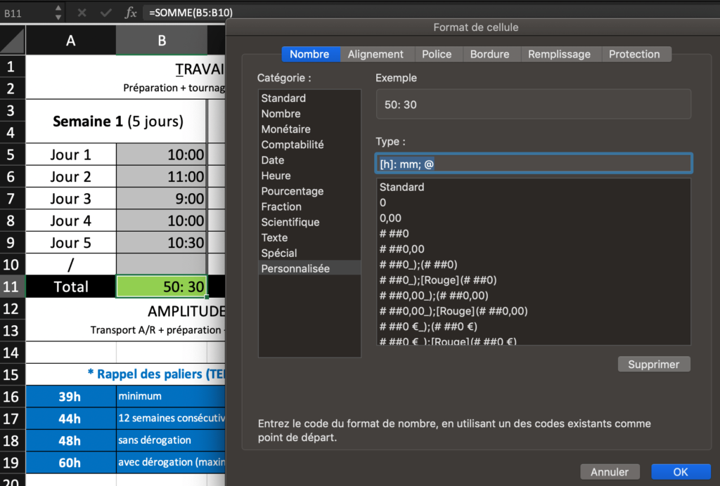Open the Protection tab
This screenshot has height=486, width=720.
634,54
